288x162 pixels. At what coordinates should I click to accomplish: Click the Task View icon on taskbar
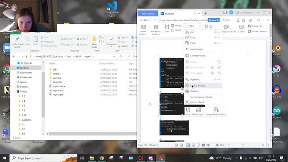coord(82,158)
